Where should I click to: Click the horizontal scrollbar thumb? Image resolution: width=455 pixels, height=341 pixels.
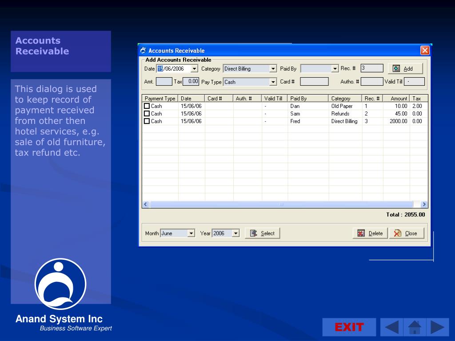click(x=281, y=204)
